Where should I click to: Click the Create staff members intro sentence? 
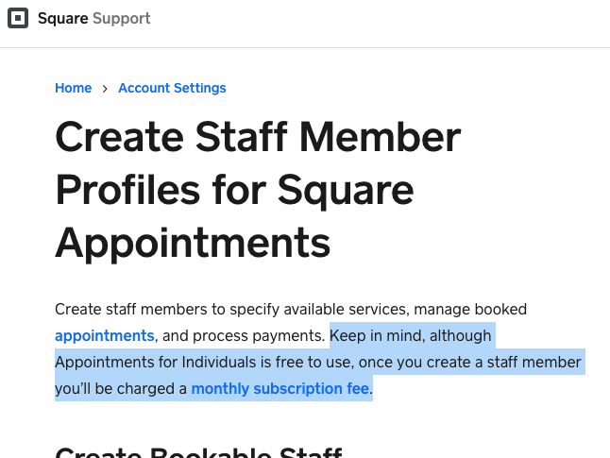tap(291, 310)
